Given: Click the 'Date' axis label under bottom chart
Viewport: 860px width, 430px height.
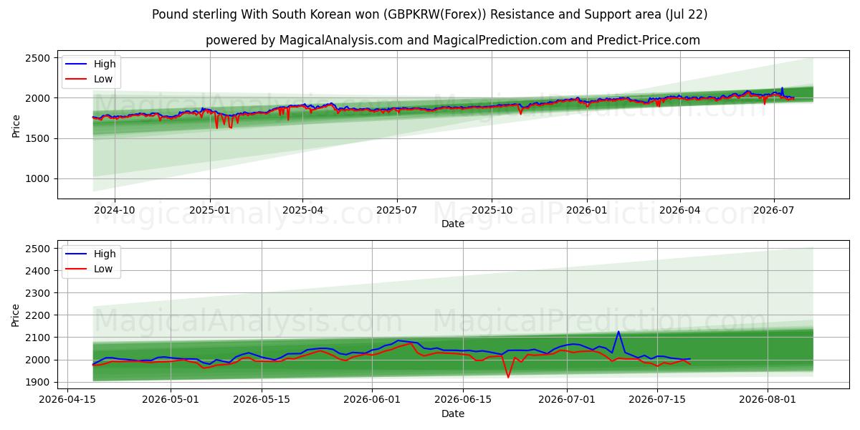Looking at the screenshot, I should (x=453, y=414).
